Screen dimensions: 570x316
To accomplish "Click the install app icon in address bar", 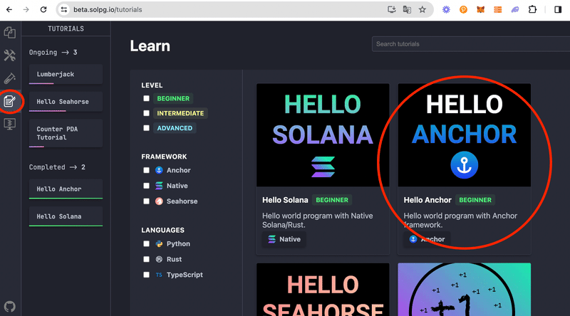I will tap(391, 10).
